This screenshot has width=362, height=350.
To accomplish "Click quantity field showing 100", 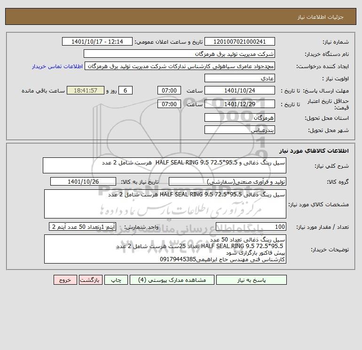I will point(251,227).
